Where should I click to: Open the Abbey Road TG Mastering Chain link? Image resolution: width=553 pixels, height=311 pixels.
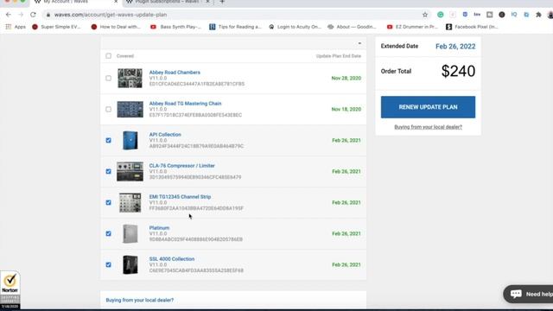click(x=185, y=104)
